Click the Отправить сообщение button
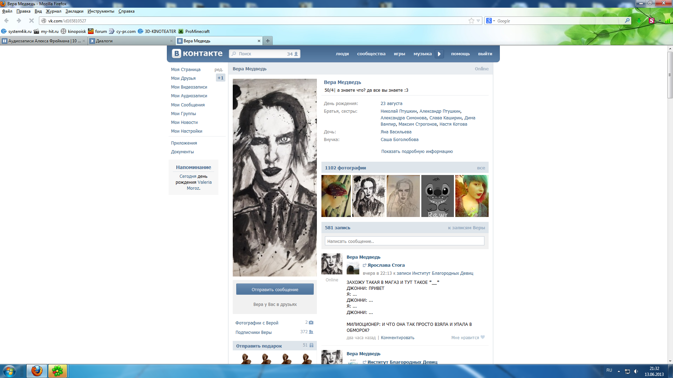The width and height of the screenshot is (673, 378). click(x=275, y=289)
